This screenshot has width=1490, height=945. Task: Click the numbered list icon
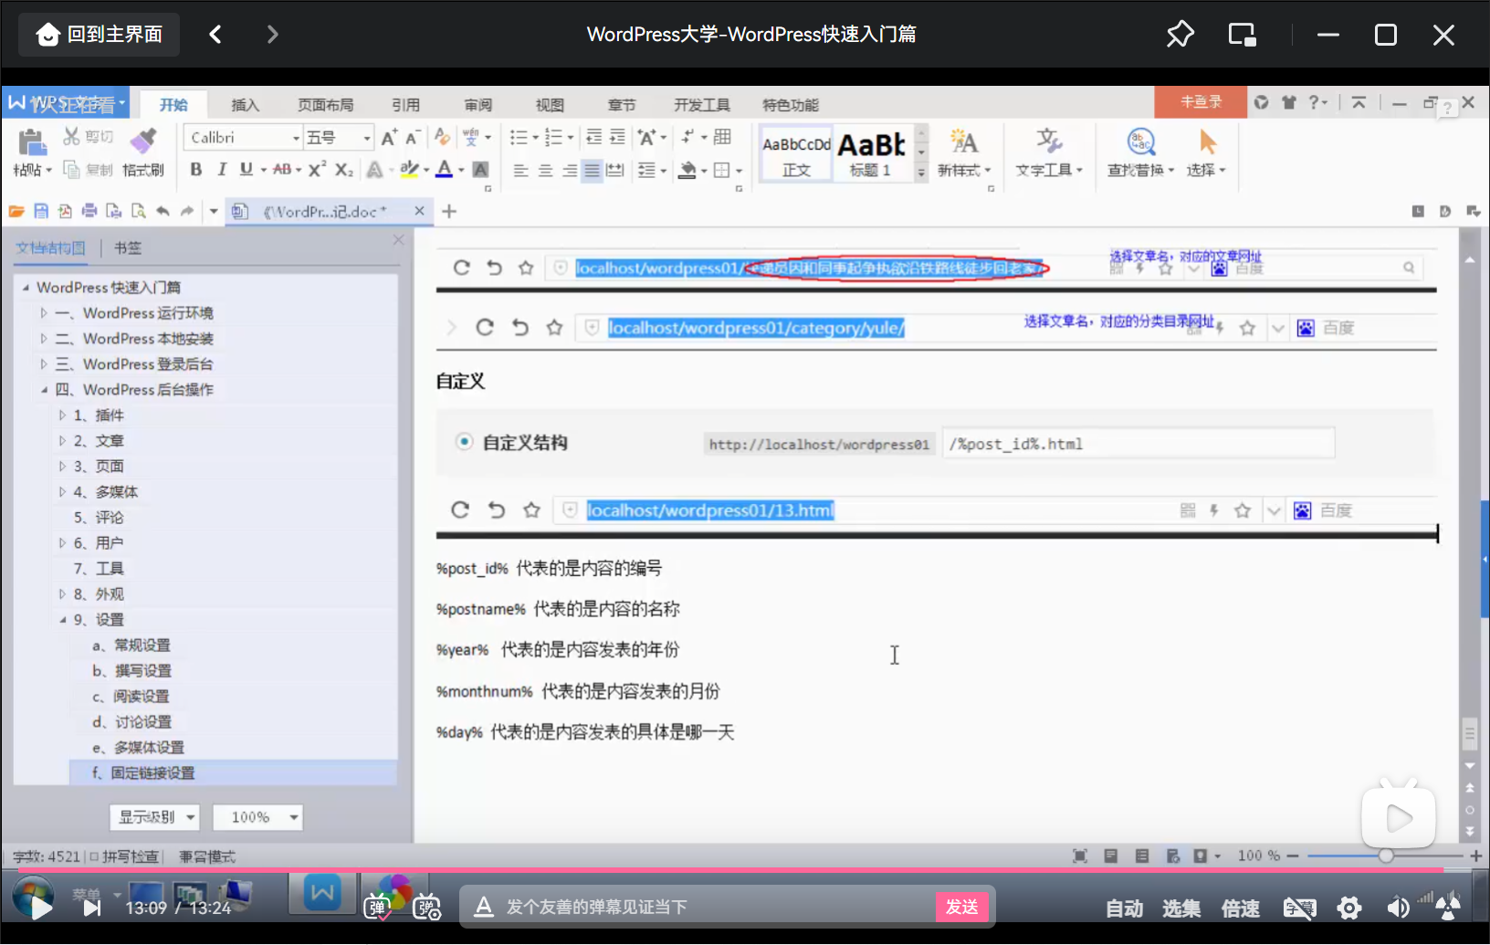pos(553,137)
